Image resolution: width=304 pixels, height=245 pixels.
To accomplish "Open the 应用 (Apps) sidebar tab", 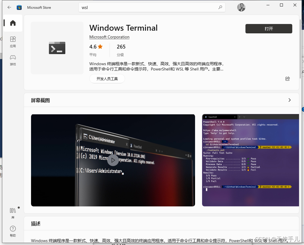I will click(13, 42).
